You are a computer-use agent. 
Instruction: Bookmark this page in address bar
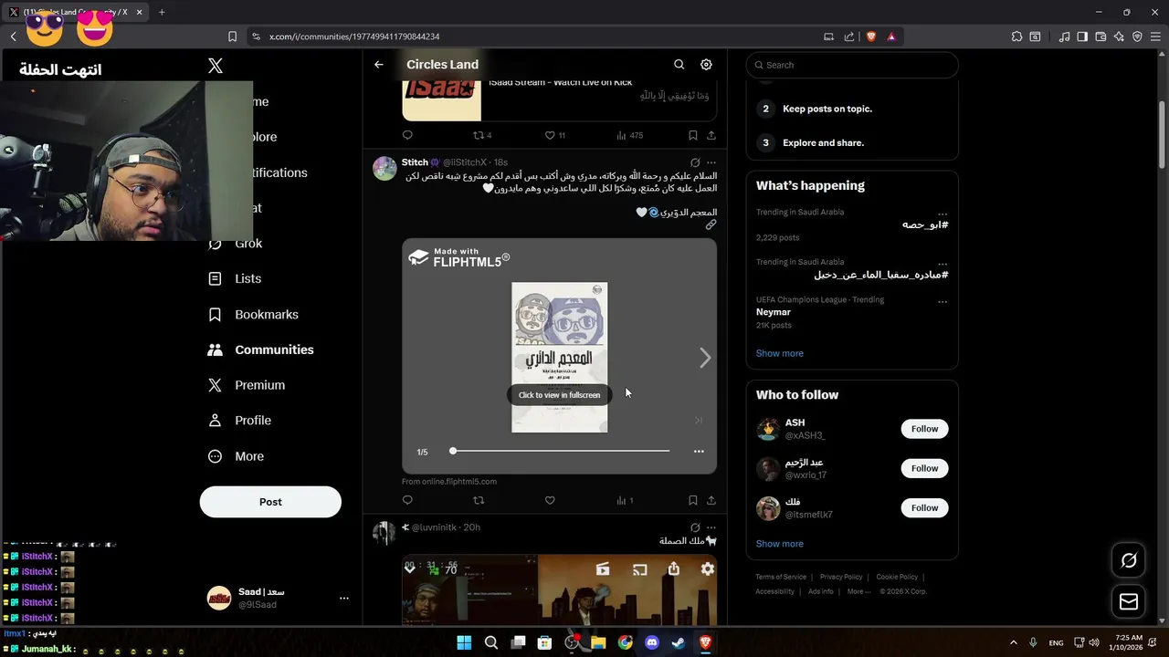pyautogui.click(x=232, y=36)
